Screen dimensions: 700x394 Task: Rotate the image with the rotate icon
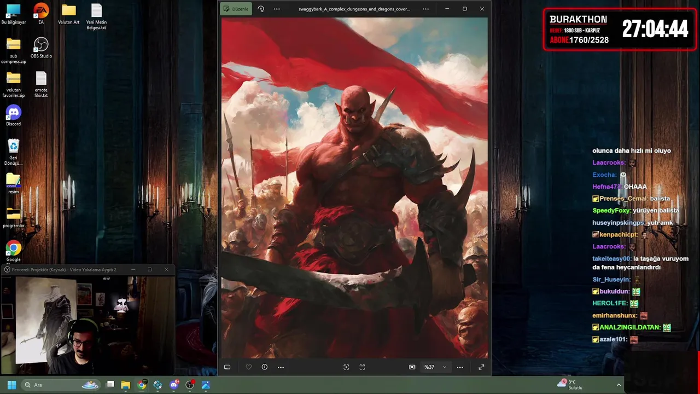(x=261, y=9)
